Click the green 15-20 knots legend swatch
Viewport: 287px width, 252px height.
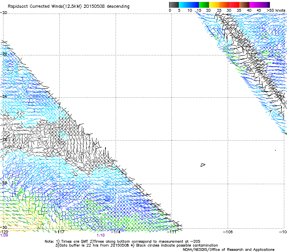(x=204, y=5)
